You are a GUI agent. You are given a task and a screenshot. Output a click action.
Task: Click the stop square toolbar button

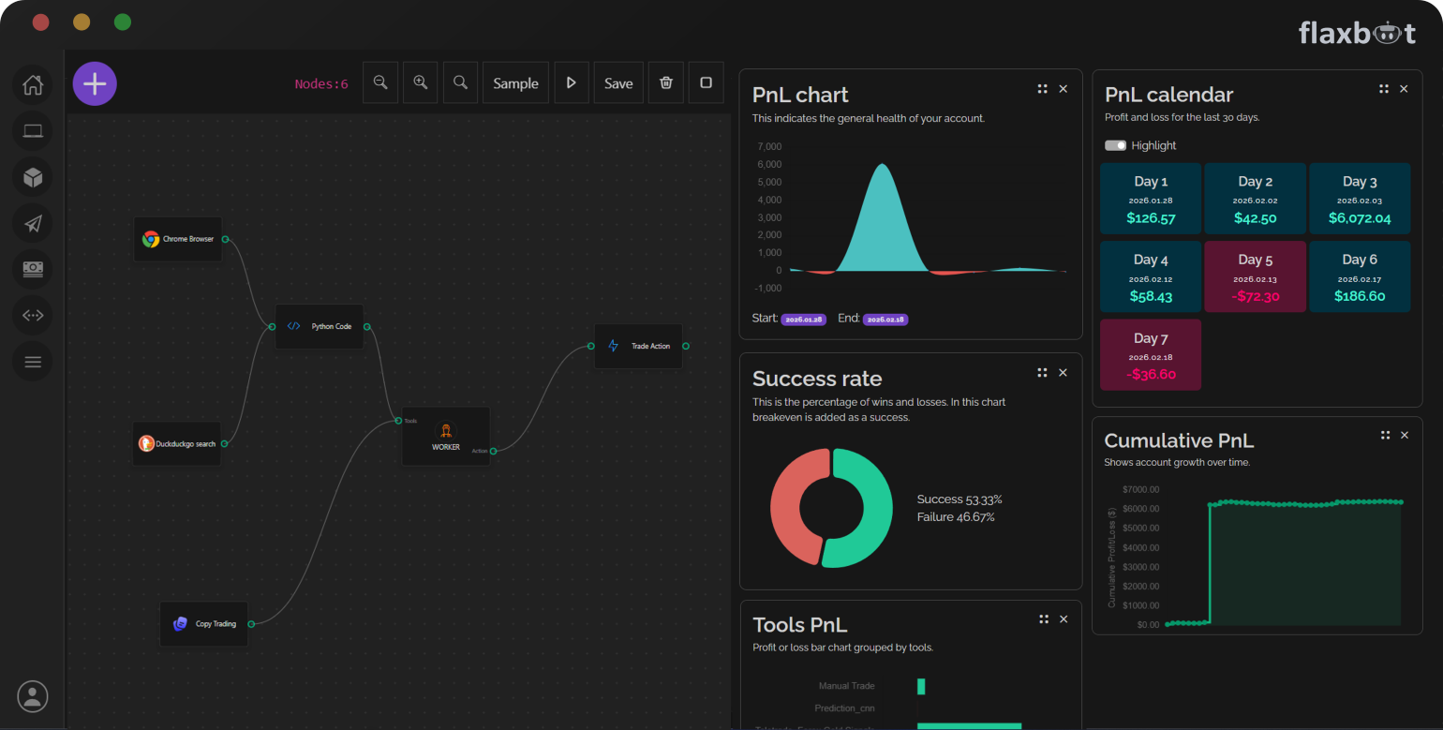[707, 83]
